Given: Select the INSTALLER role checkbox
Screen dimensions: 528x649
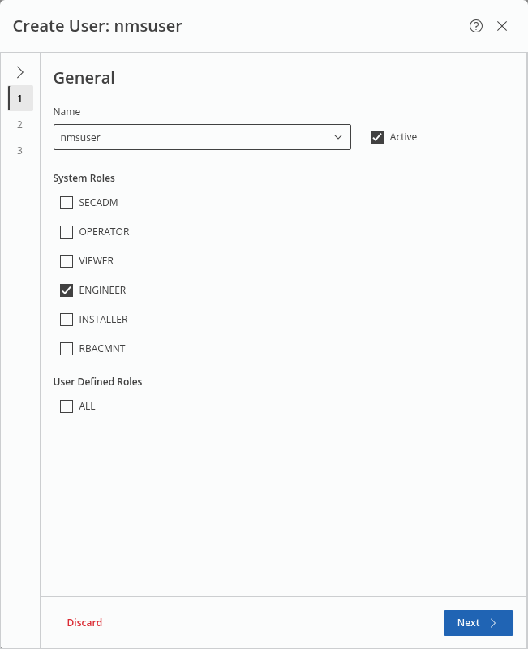Looking at the screenshot, I should point(67,320).
